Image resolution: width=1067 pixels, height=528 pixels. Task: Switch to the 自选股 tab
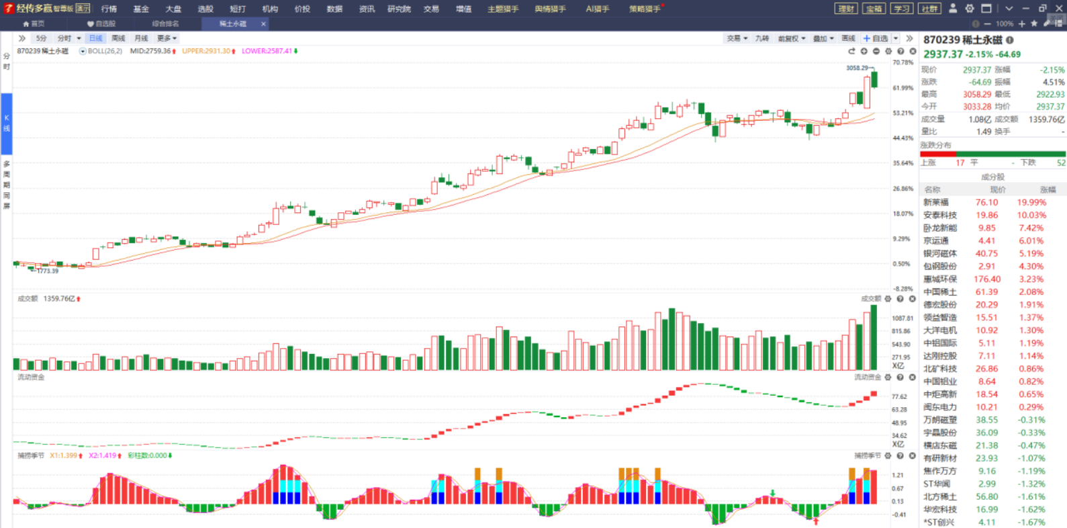click(x=101, y=24)
